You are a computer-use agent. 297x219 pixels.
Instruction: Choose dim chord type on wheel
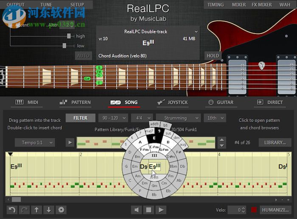[176, 138]
